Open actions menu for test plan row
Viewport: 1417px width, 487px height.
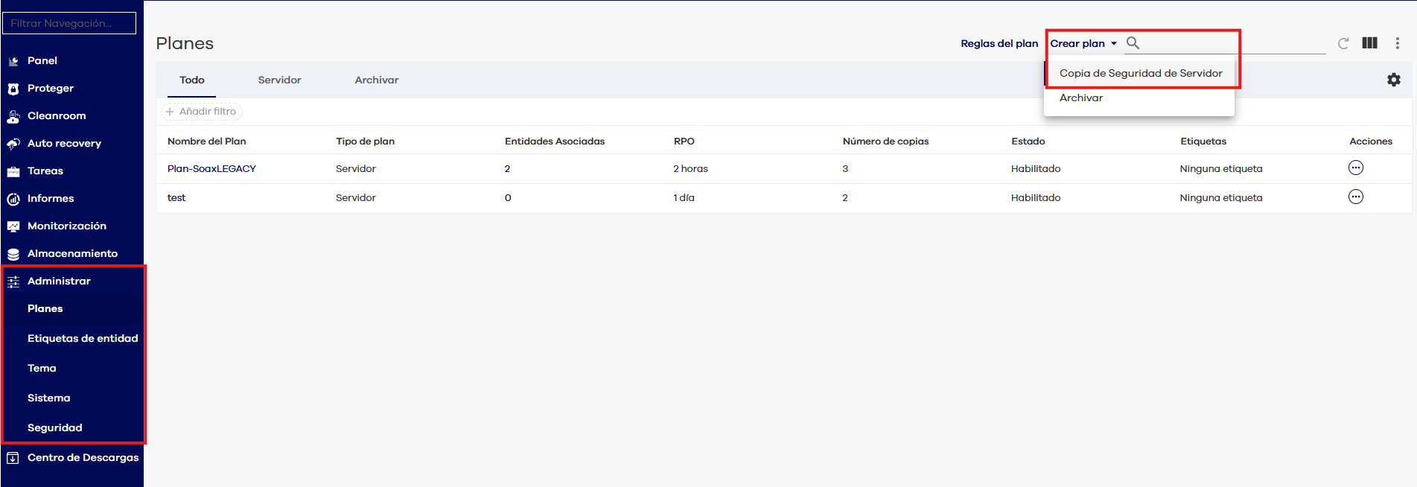1355,197
